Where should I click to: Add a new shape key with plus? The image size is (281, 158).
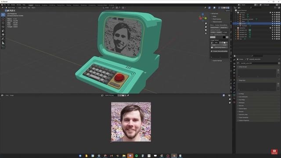pos(278,84)
